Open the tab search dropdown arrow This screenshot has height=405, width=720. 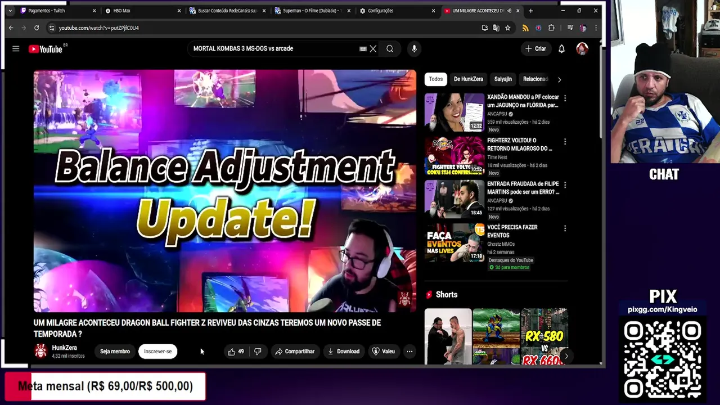[x=10, y=11]
